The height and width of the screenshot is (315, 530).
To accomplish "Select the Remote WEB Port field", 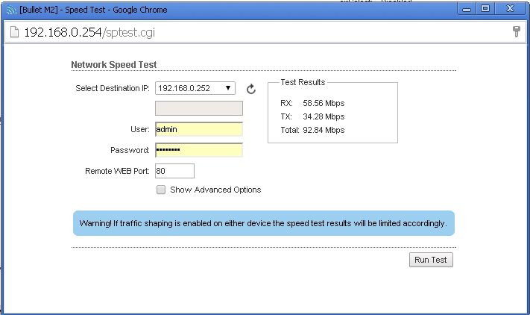I will coord(174,171).
